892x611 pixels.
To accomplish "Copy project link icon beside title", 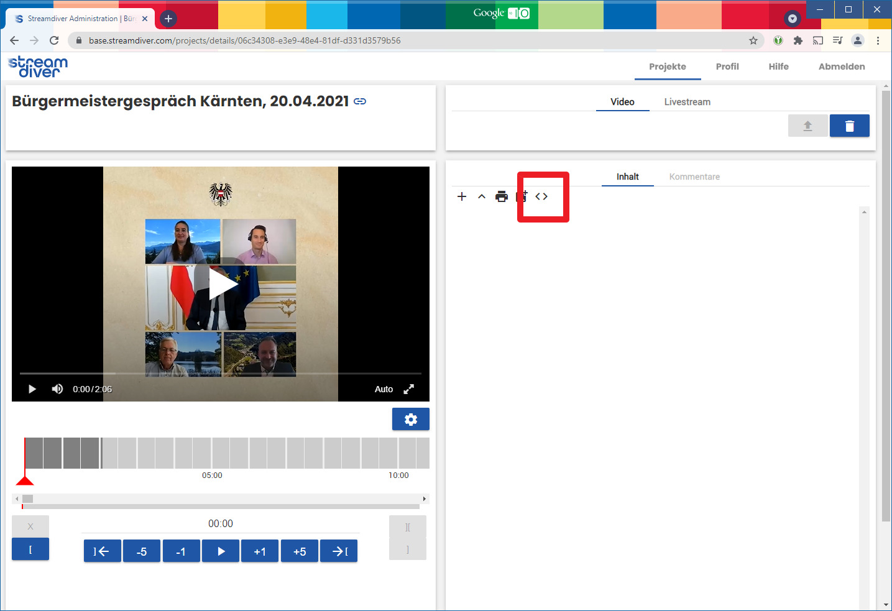I will (360, 101).
